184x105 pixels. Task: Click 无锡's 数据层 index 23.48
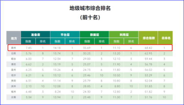coord(87,97)
